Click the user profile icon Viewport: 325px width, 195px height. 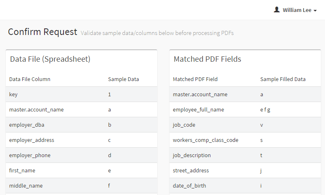(277, 9)
